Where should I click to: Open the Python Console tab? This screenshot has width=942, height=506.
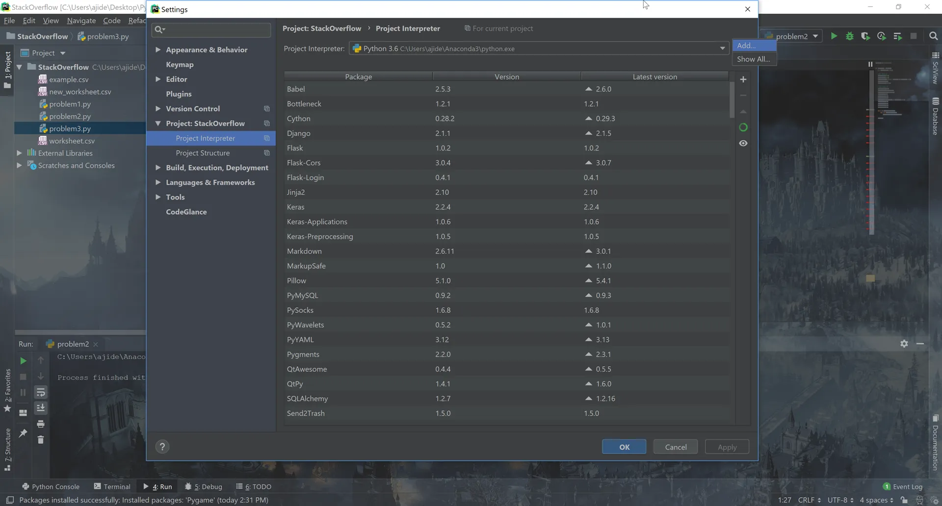(x=51, y=486)
